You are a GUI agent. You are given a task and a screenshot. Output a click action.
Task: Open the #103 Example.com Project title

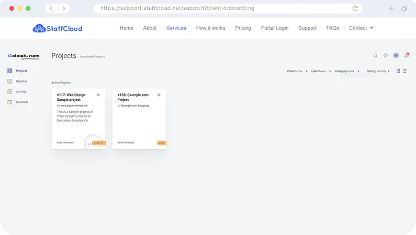click(x=133, y=97)
